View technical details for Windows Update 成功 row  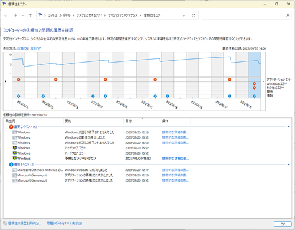[x=175, y=170]
